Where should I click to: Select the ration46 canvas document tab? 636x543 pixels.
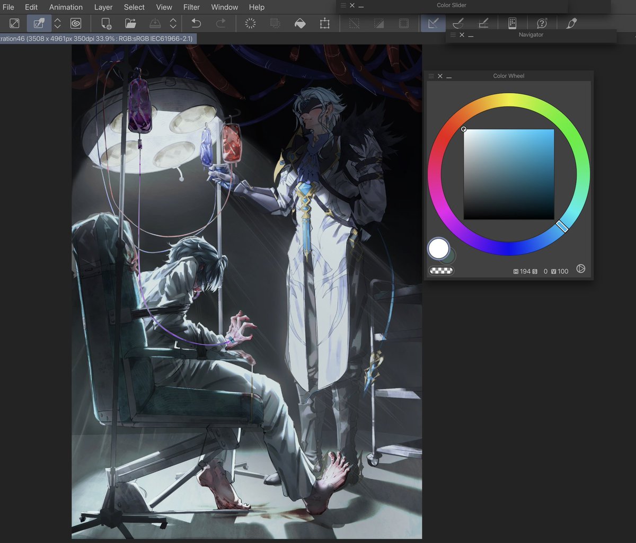tap(98, 39)
